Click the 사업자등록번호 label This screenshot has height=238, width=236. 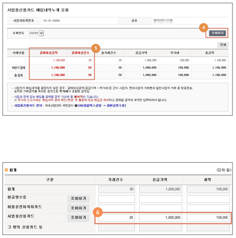[23, 20]
